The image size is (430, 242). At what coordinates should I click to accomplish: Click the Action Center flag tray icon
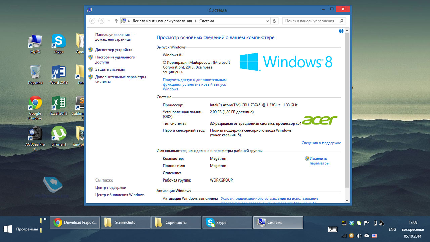(x=367, y=223)
